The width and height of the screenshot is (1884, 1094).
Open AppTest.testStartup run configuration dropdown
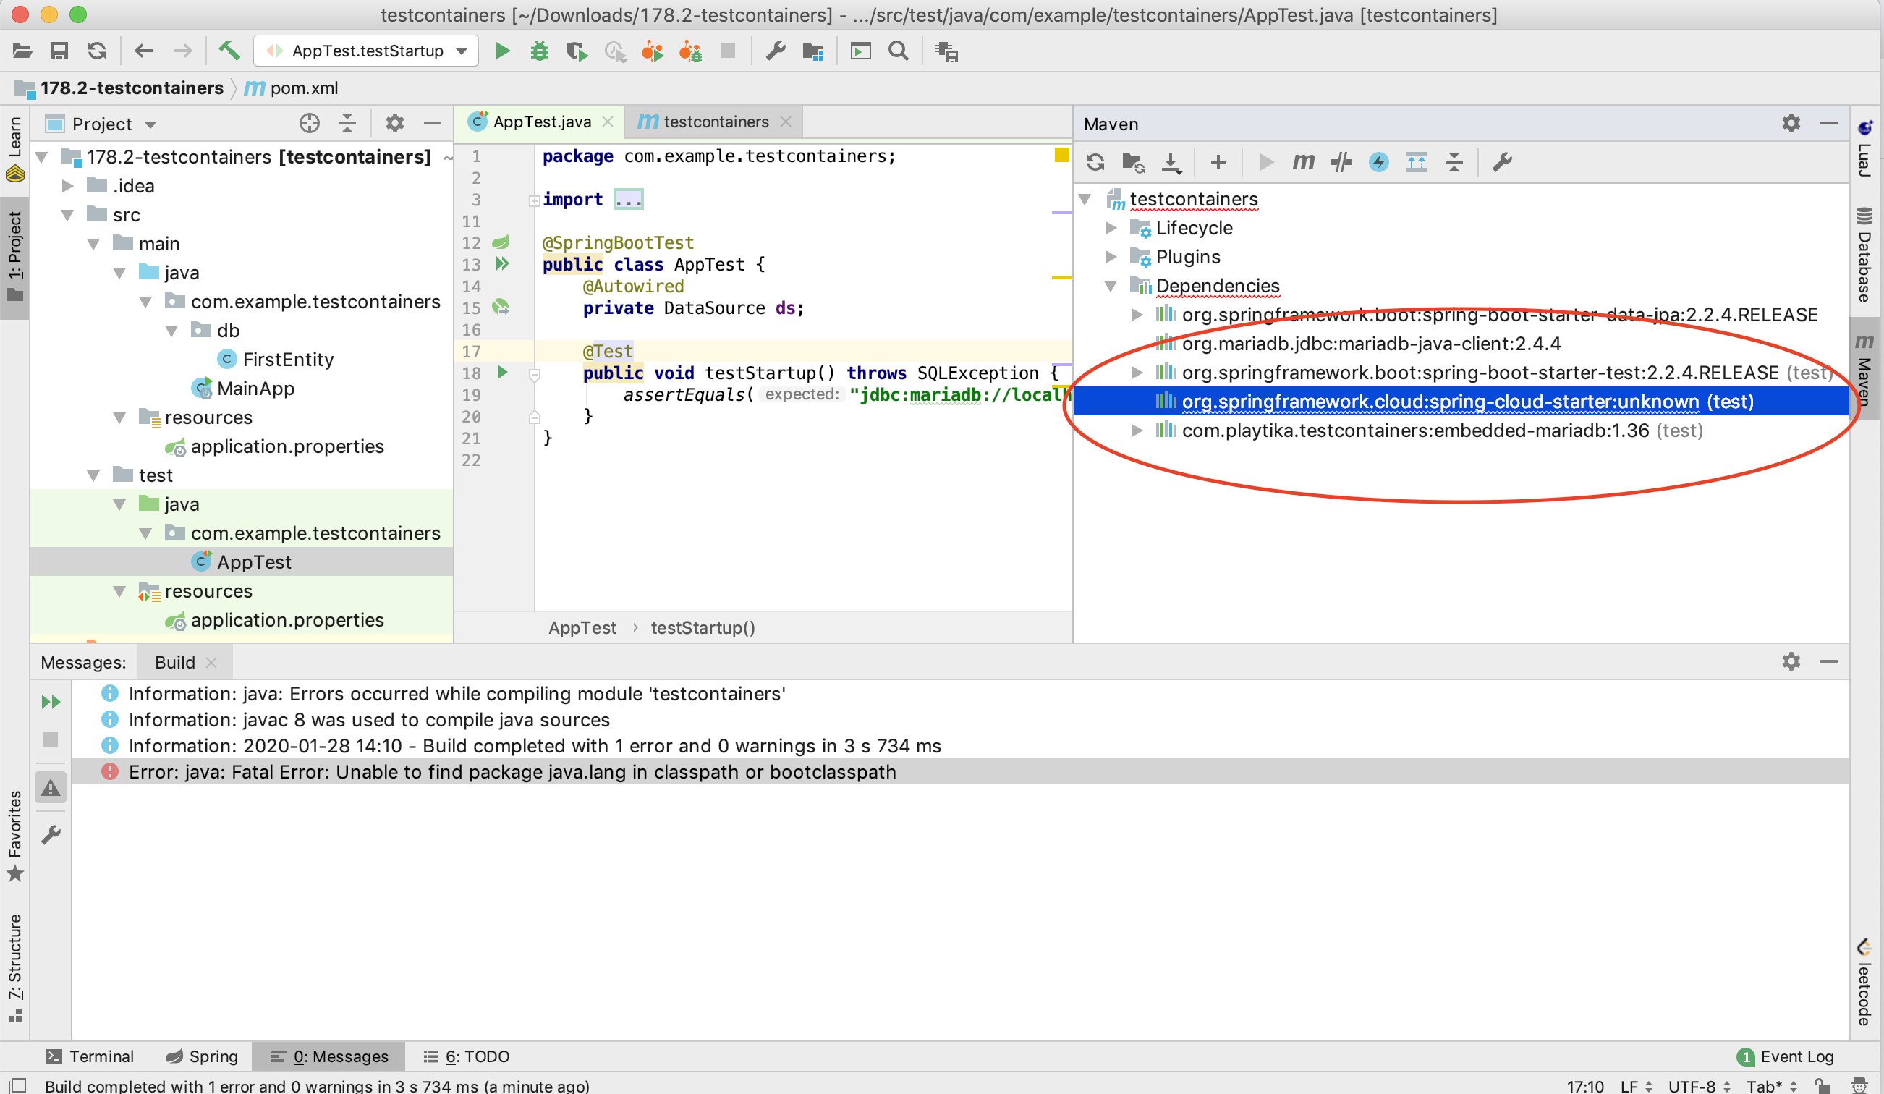pos(366,51)
